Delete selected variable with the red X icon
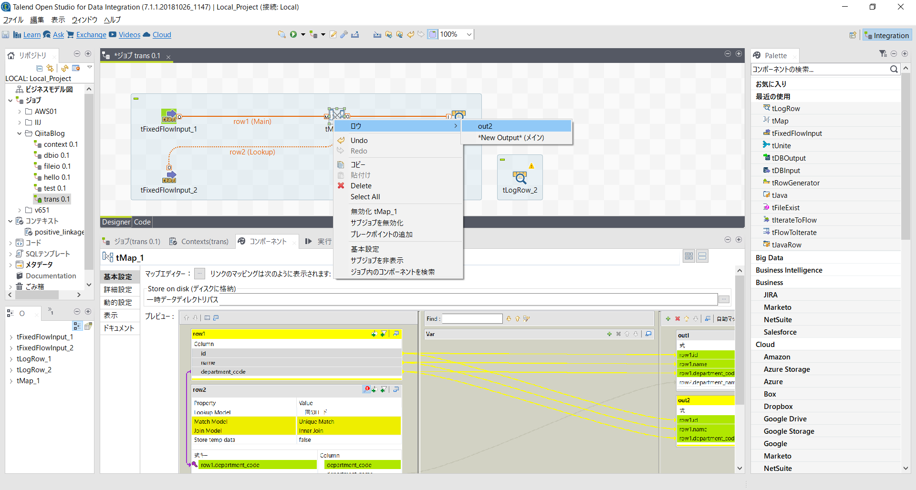916x490 pixels. pos(619,334)
